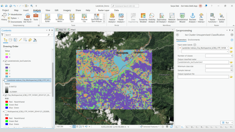The image size is (235, 132).
Task: Switch to the Insert ribbon tab
Action: [x=26, y=10]
